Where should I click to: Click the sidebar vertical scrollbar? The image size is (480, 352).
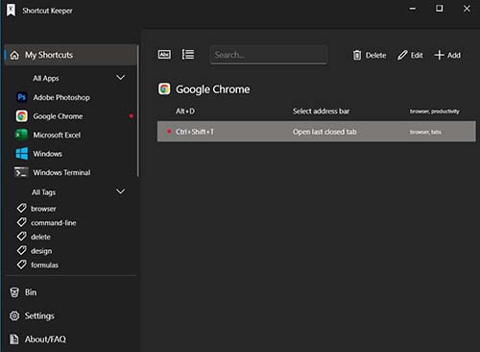[x=138, y=111]
